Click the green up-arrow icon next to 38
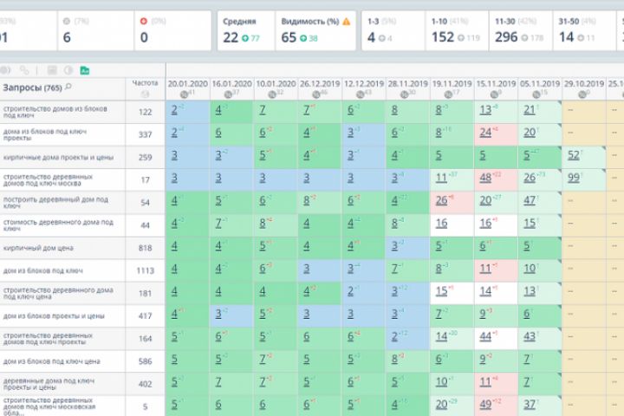This screenshot has width=624, height=416. 303,38
